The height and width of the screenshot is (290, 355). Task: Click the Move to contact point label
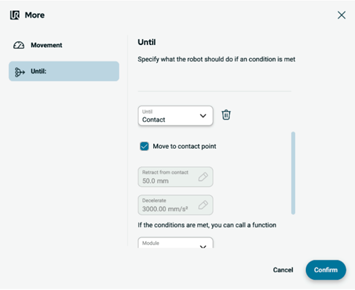185,146
